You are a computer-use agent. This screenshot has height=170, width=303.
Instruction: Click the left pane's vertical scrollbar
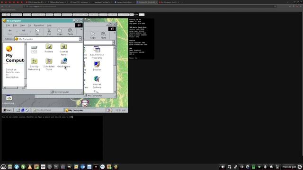(25, 65)
